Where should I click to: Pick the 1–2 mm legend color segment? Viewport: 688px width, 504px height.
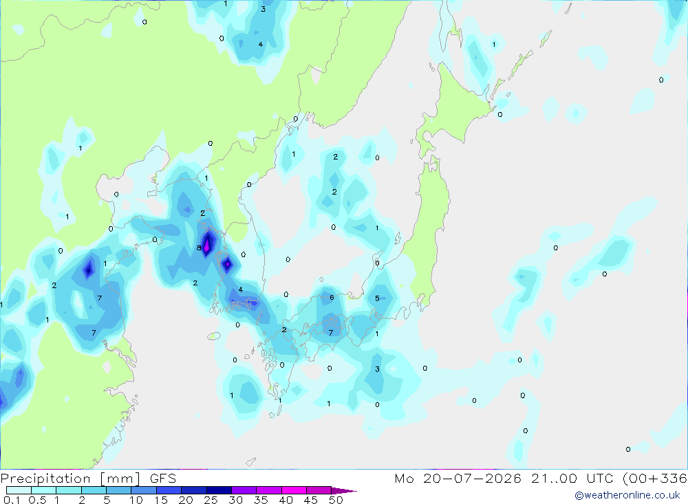click(x=69, y=490)
